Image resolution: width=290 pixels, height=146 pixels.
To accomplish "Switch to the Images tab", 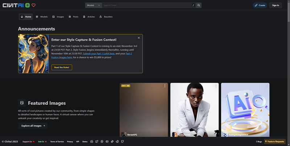I will (58, 17).
